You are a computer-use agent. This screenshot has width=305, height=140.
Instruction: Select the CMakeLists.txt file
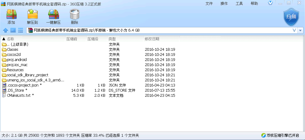point(19,95)
